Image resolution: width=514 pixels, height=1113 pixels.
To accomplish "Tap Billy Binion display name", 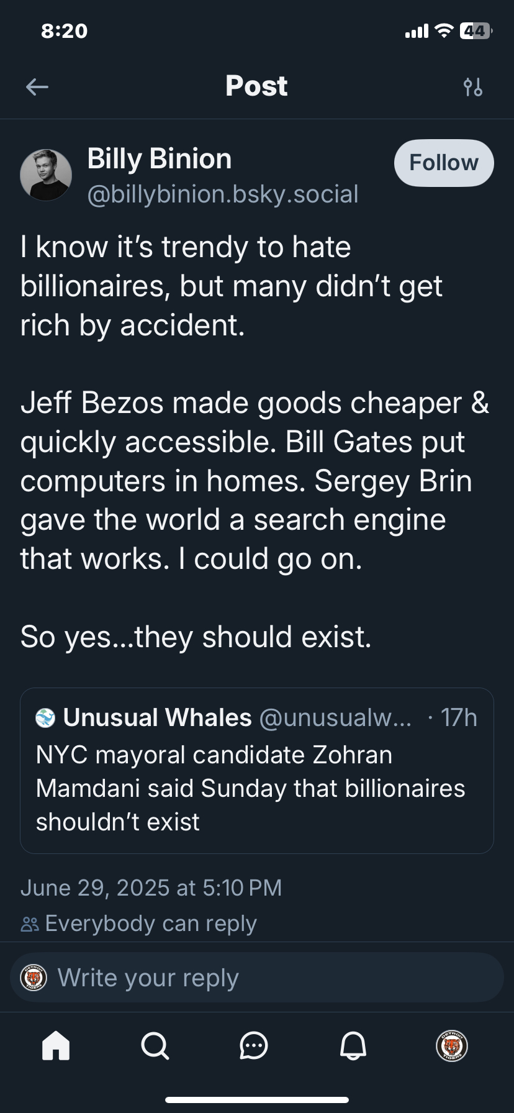I will click(x=160, y=159).
